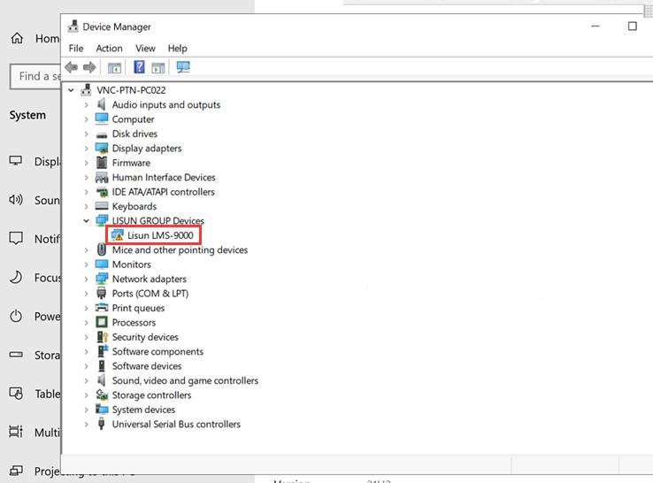Image resolution: width=653 pixels, height=483 pixels.
Task: Select the Lisun LMS-9000 device
Action: click(159, 235)
